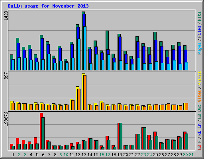Click the Visits legend label
The width and height of the screenshot is (204, 159).
tap(200, 78)
